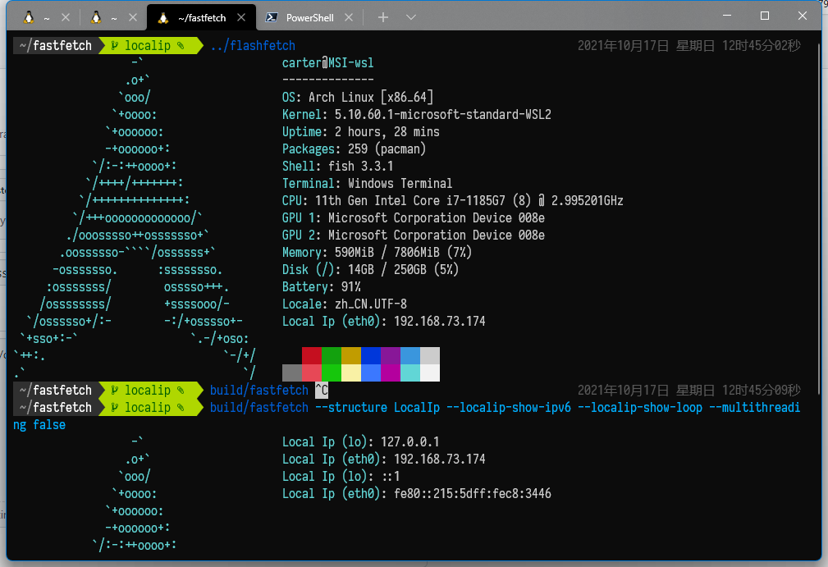Click the Battery: 91% line
Image resolution: width=828 pixels, height=567 pixels.
(x=321, y=286)
